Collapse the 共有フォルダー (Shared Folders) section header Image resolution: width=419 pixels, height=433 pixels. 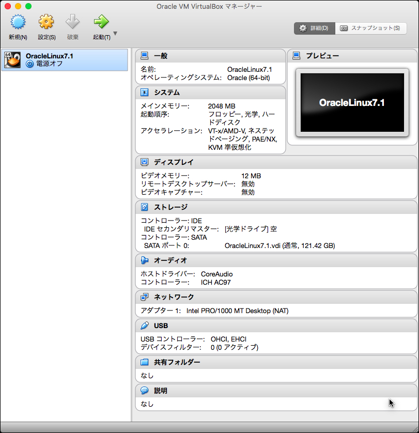[177, 362]
